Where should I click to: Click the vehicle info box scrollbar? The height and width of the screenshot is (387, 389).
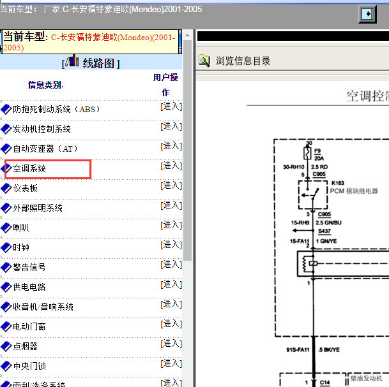pos(180,41)
